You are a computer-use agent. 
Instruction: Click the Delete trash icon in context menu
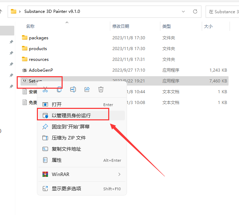tap(101, 89)
